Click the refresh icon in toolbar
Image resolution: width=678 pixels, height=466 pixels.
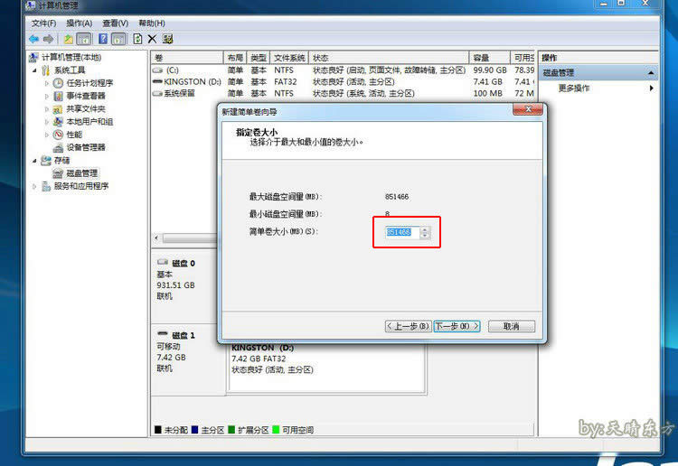tap(137, 39)
